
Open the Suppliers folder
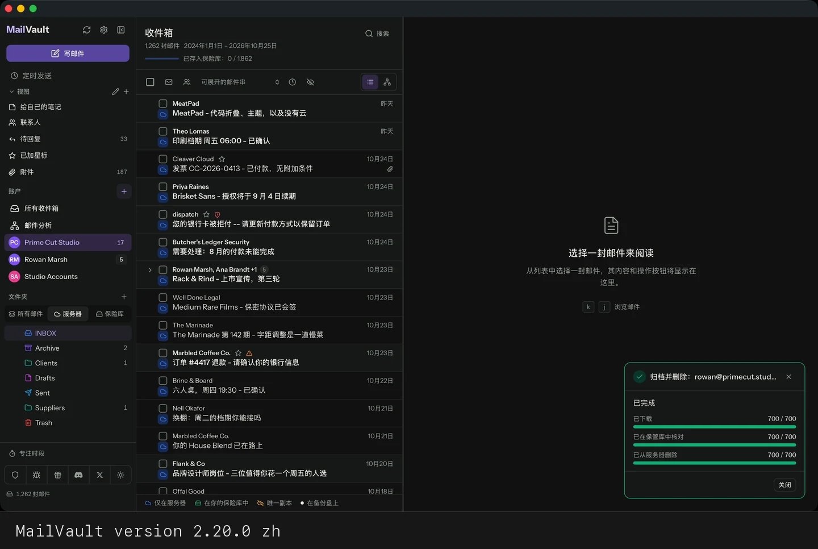68,408
